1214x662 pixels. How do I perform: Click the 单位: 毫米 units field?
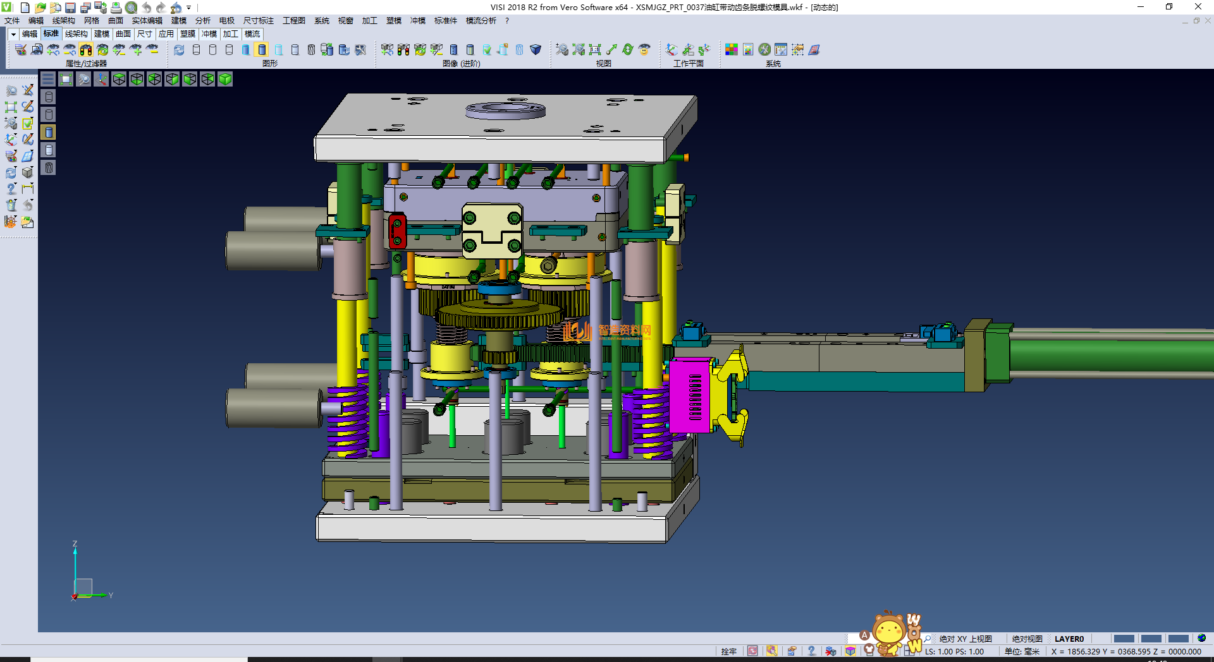click(1022, 651)
